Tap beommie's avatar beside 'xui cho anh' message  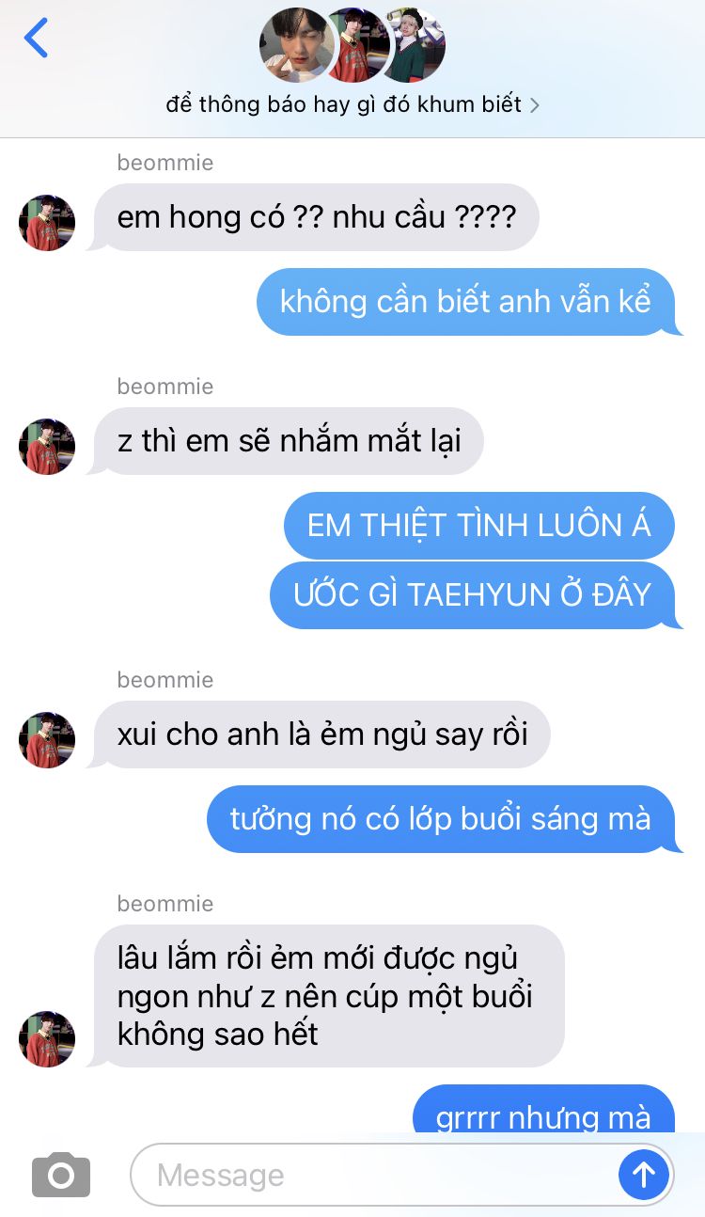pos(47,740)
